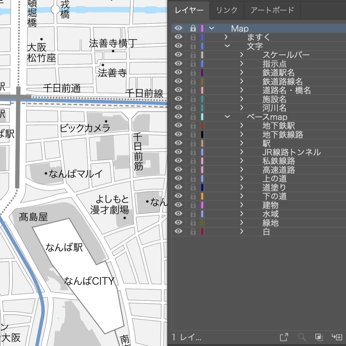
Task: Toggle lock icon of 建物 layer
Action: 193,205
